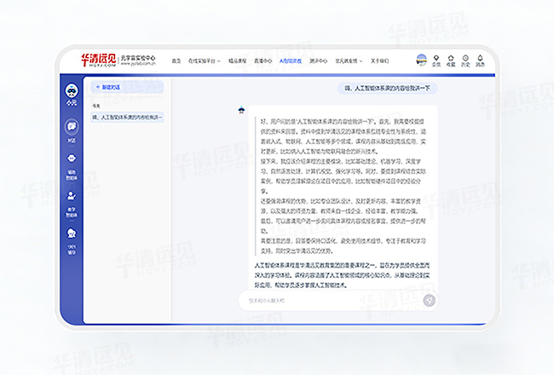Open the 对话 chat icon in sidebar
Image resolution: width=554 pixels, height=375 pixels.
click(x=72, y=127)
